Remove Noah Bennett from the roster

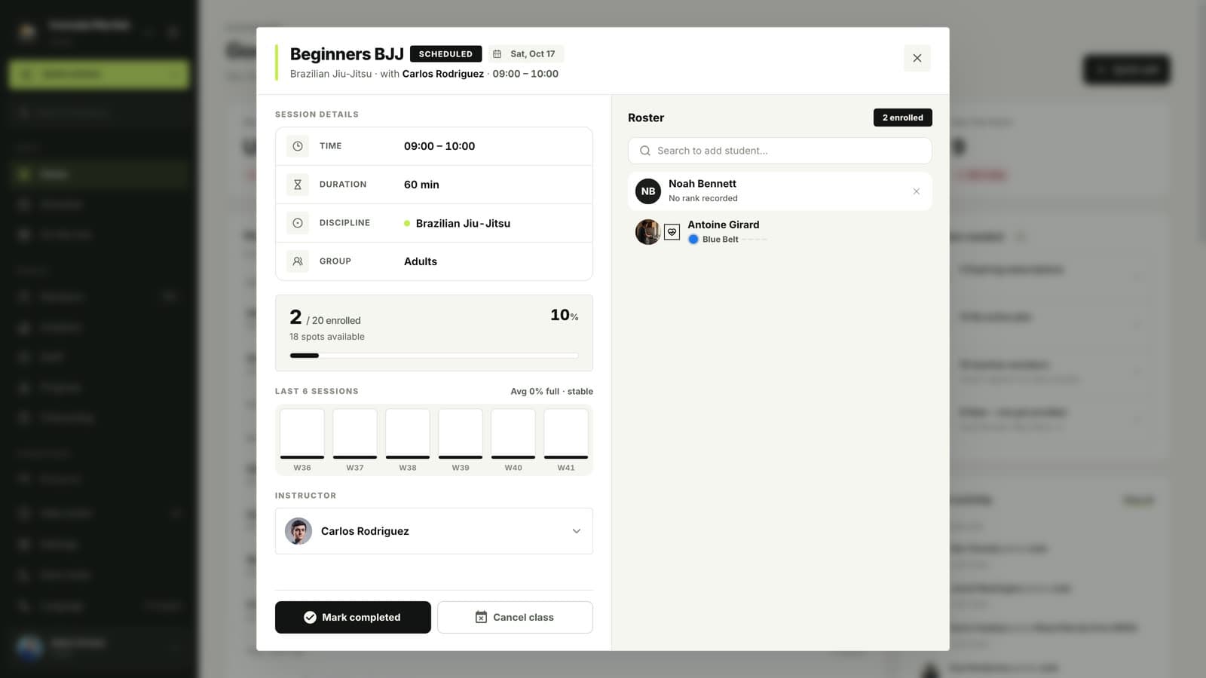pyautogui.click(x=916, y=191)
